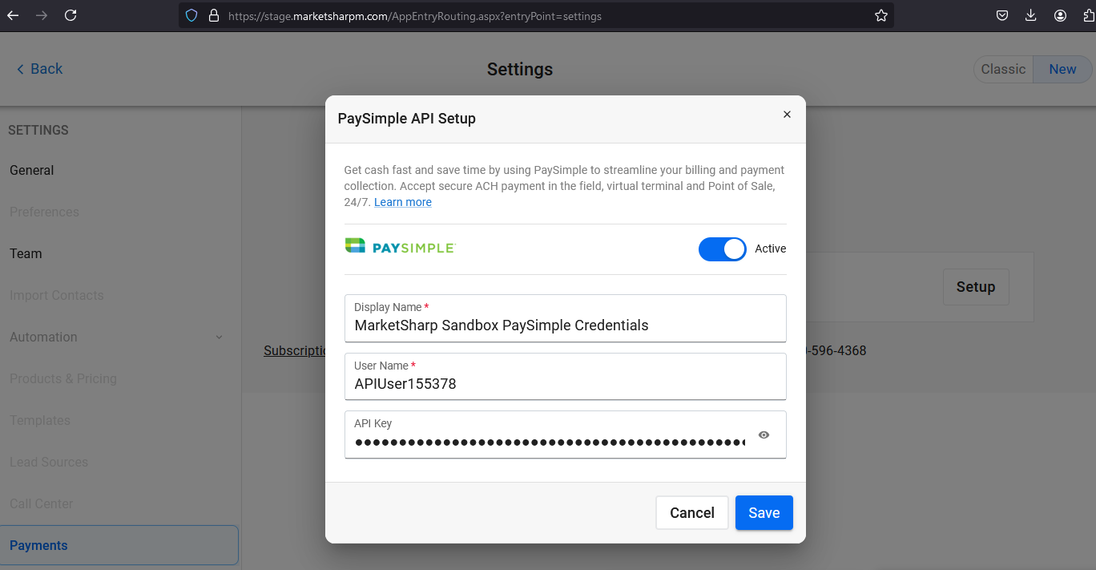Switch off the Active toggle

(x=722, y=249)
